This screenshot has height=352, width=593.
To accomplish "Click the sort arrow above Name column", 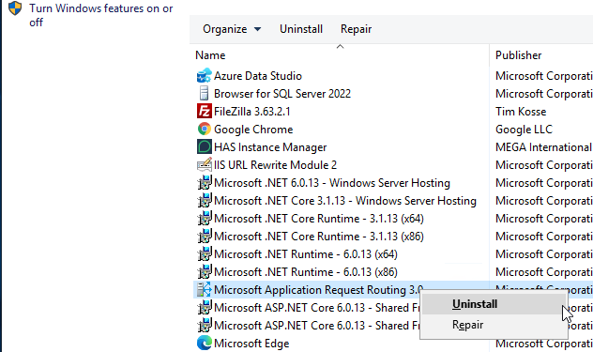I will click(340, 46).
